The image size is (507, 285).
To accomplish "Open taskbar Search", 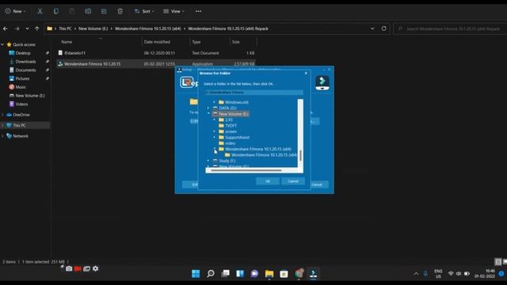I will [x=211, y=274].
